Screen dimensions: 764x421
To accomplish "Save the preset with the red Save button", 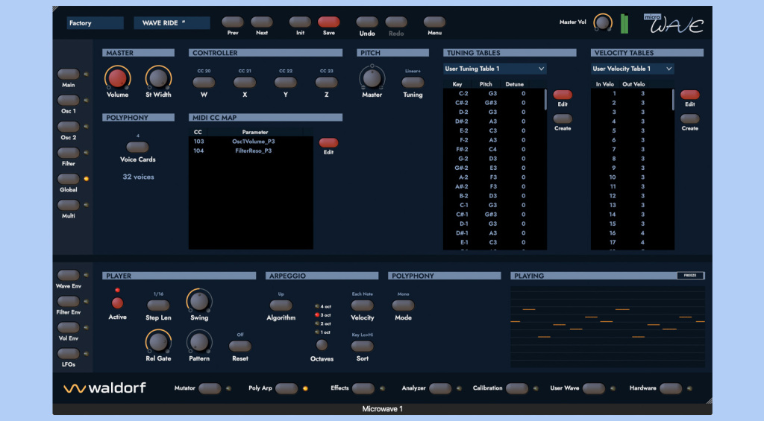I will tap(328, 22).
